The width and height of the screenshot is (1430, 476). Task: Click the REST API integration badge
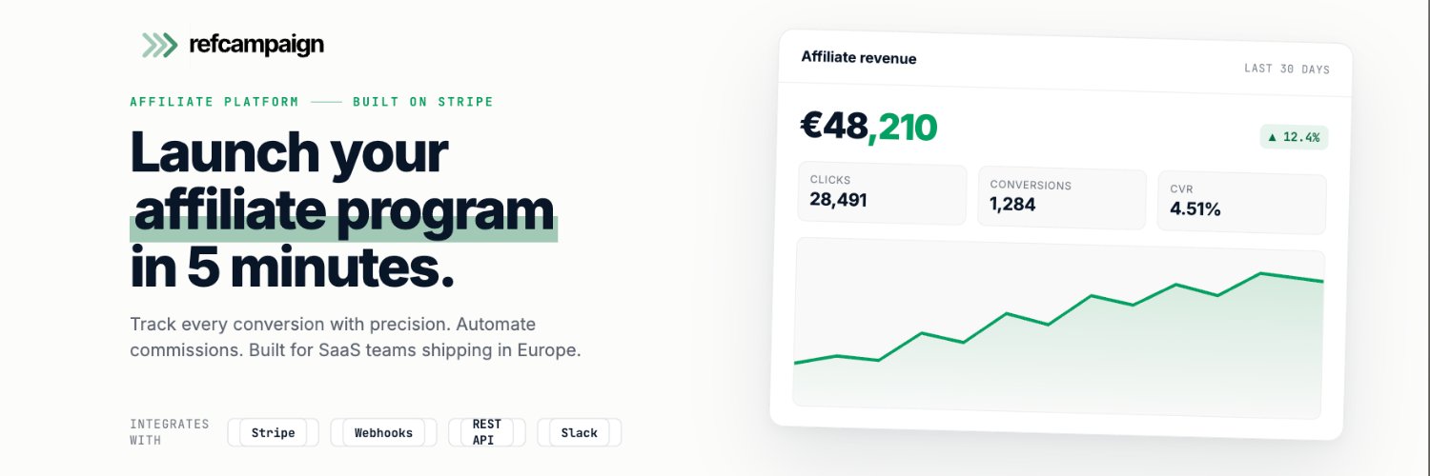pos(486,432)
